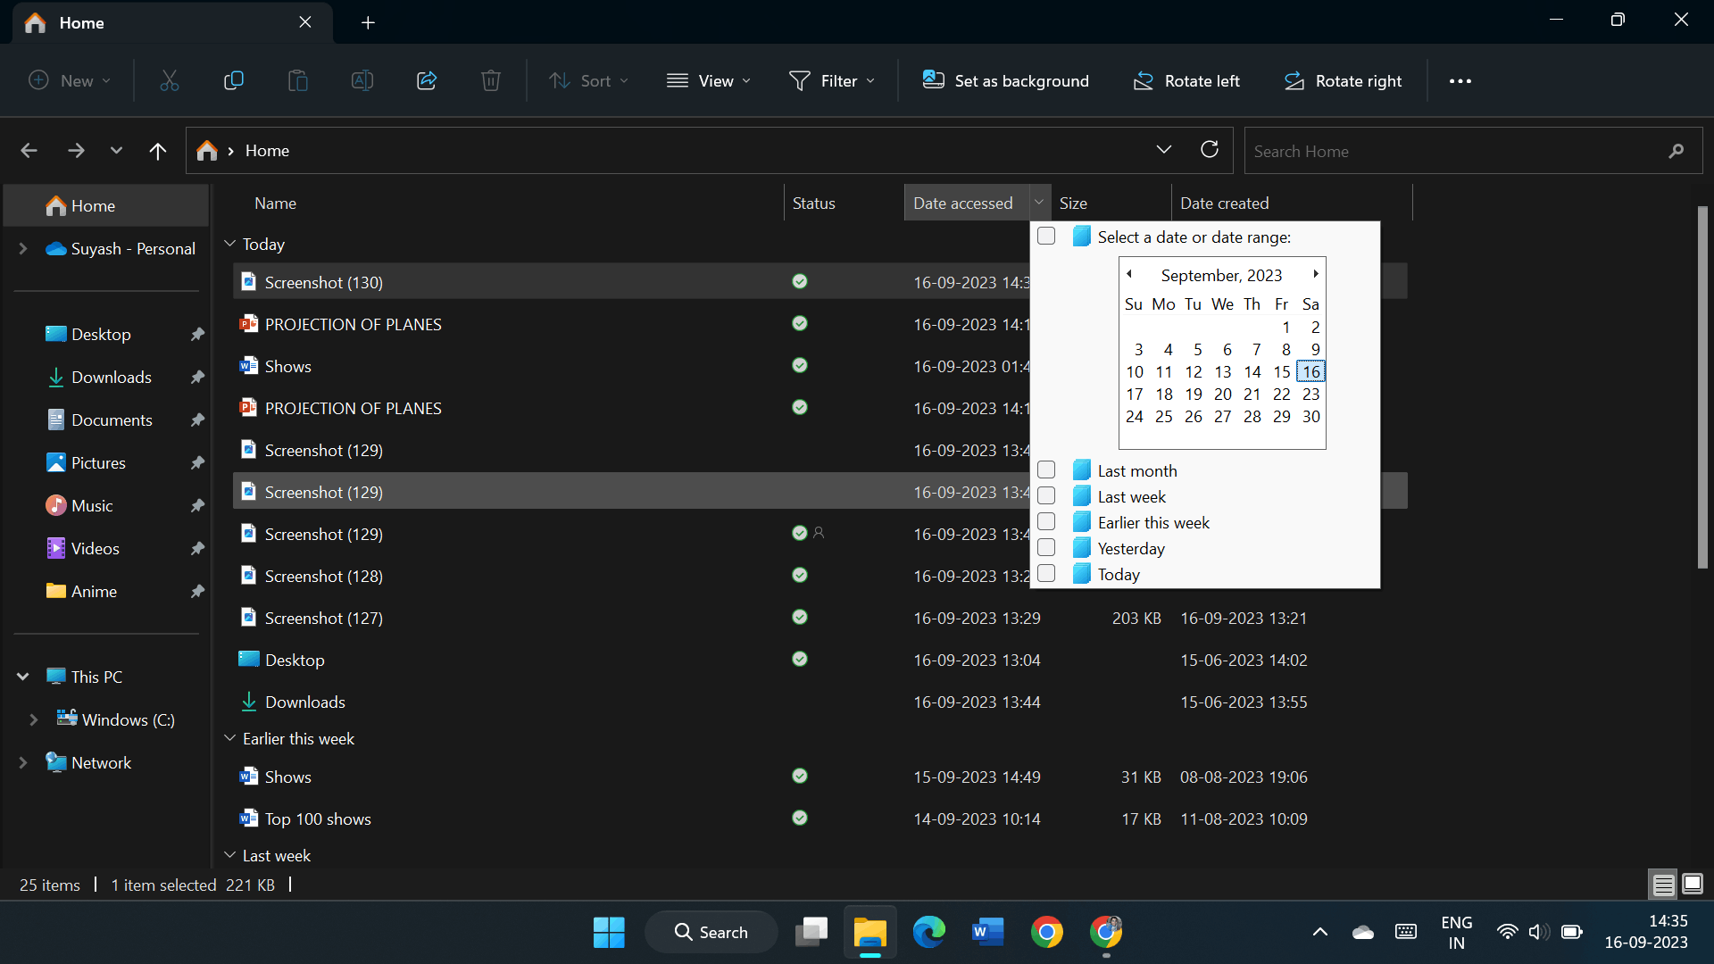Screen dimensions: 1714x964
Task: Click the Windows Start button
Action: pyautogui.click(x=609, y=932)
